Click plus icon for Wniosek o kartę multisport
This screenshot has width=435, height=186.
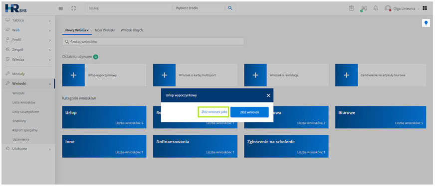click(x=164, y=75)
